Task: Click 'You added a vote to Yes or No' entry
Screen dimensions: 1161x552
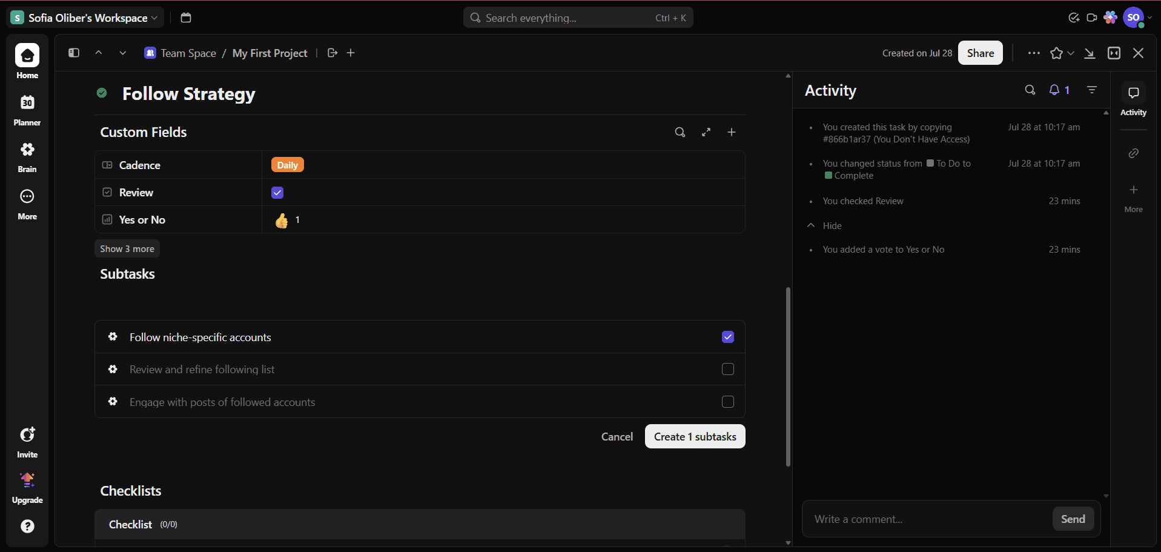Action: [884, 250]
